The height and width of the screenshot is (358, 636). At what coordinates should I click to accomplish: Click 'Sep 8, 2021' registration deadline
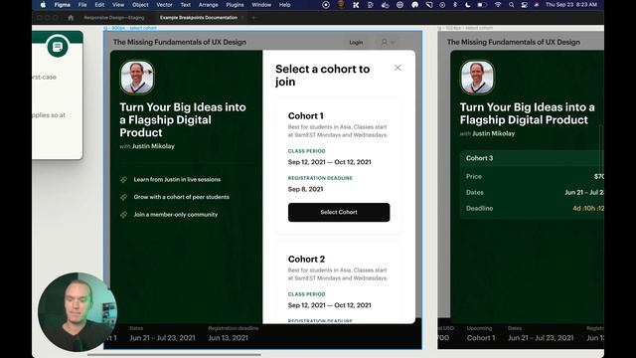tap(305, 189)
